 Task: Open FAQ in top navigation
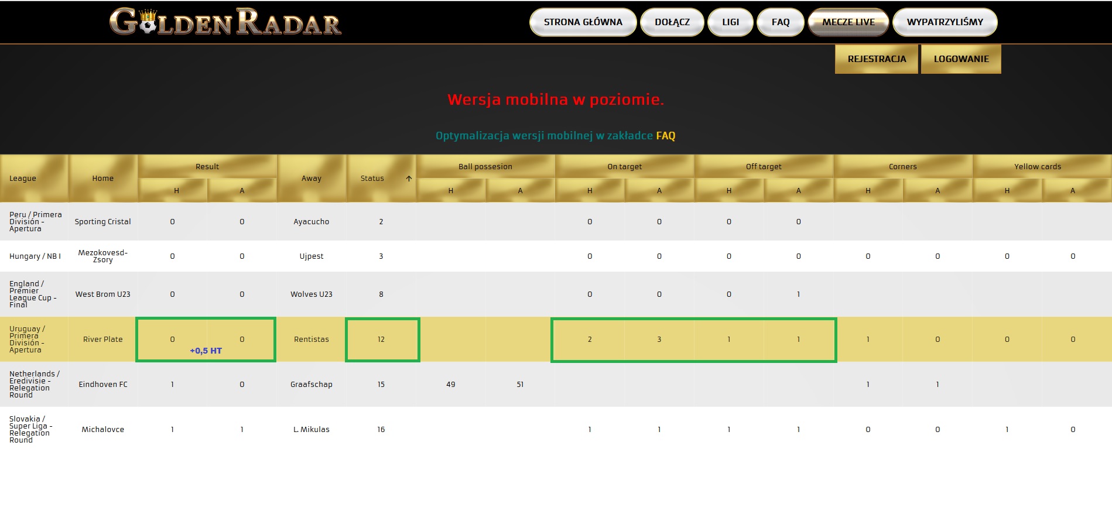coord(781,22)
